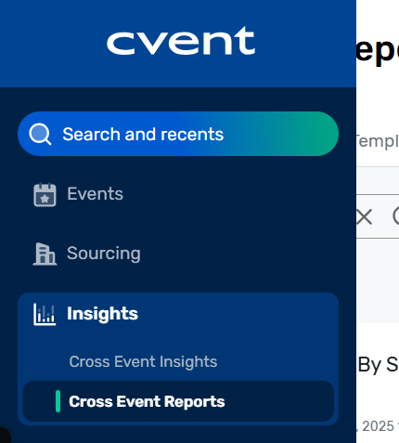Click the black widget at the sidebar corner

point(5,436)
